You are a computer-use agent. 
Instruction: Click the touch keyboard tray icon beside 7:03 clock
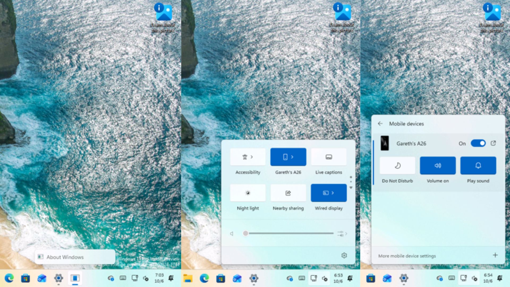[x=123, y=278]
